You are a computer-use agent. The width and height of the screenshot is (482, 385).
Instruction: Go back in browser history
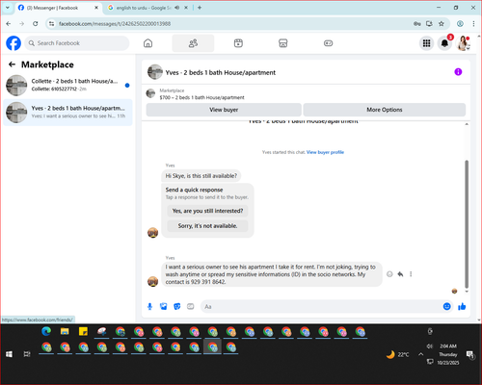tap(9, 24)
